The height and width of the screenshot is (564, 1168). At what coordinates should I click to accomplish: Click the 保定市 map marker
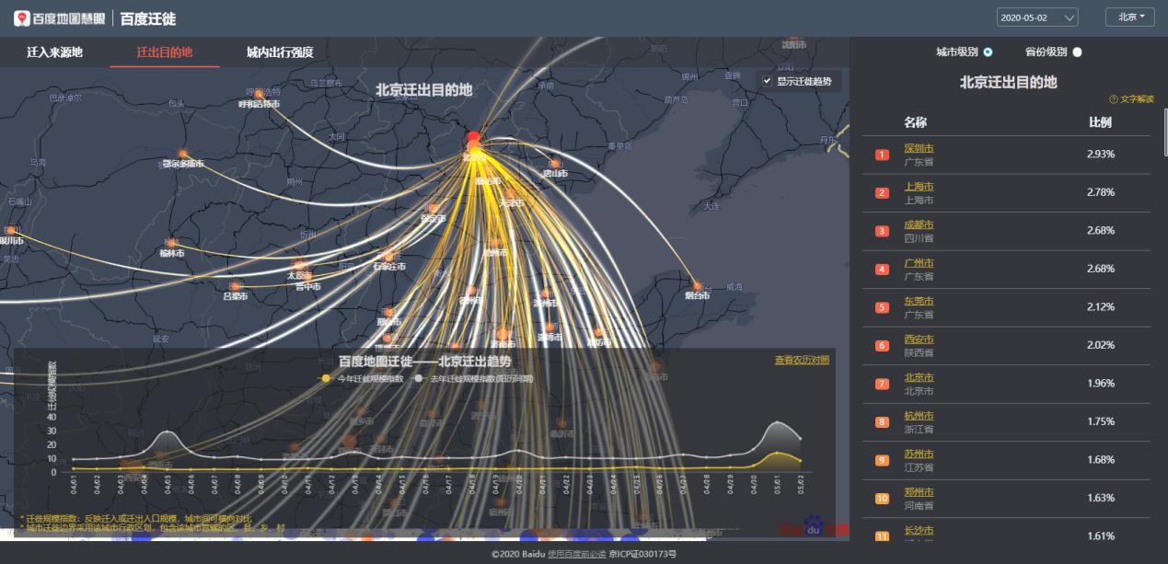tap(433, 211)
